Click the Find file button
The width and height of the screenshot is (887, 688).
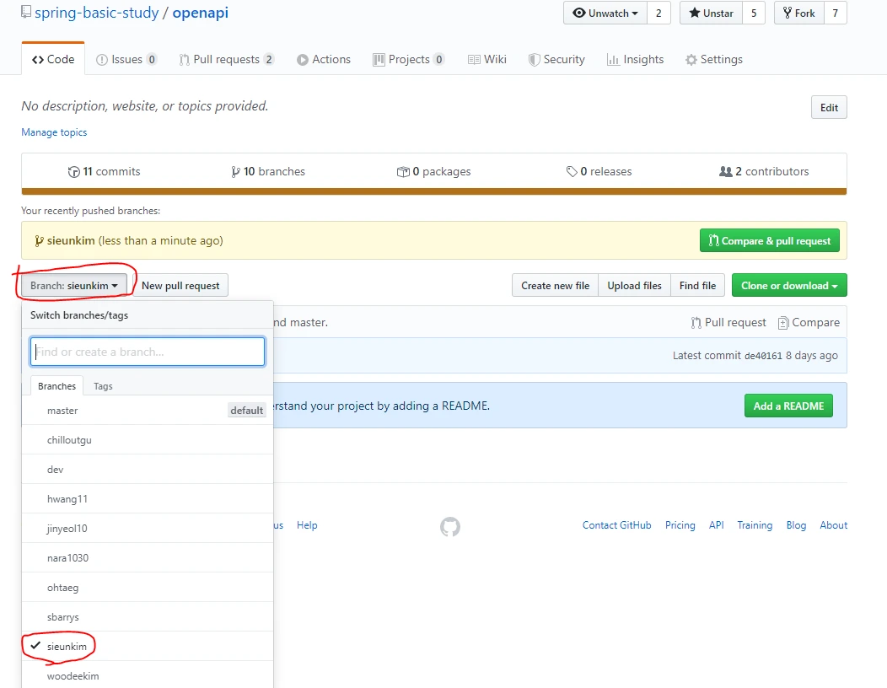coord(697,286)
